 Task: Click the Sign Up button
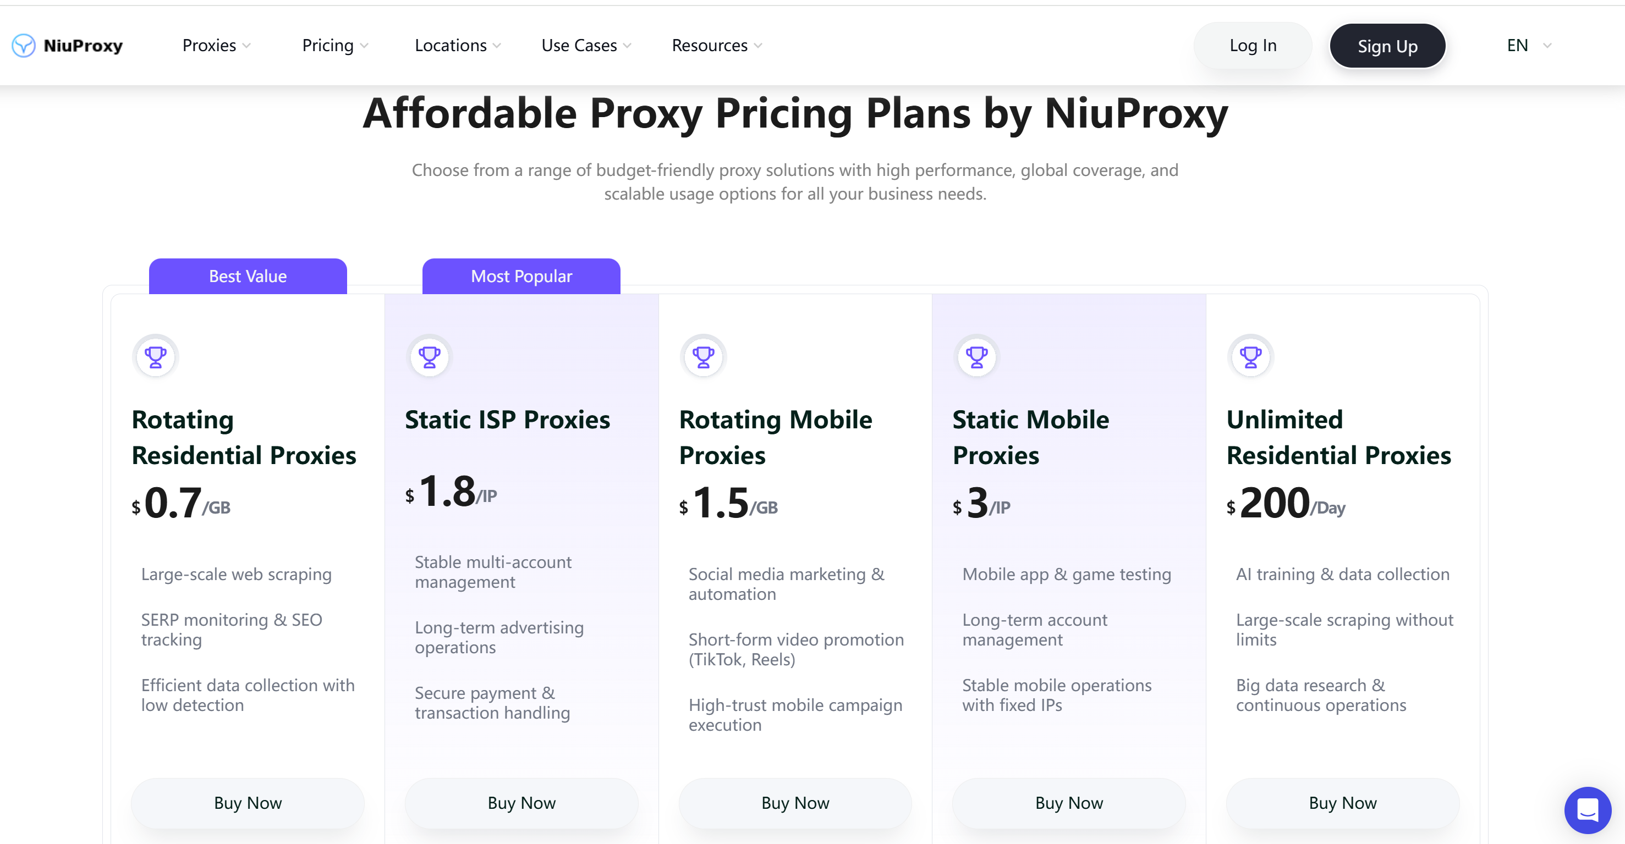coord(1388,46)
